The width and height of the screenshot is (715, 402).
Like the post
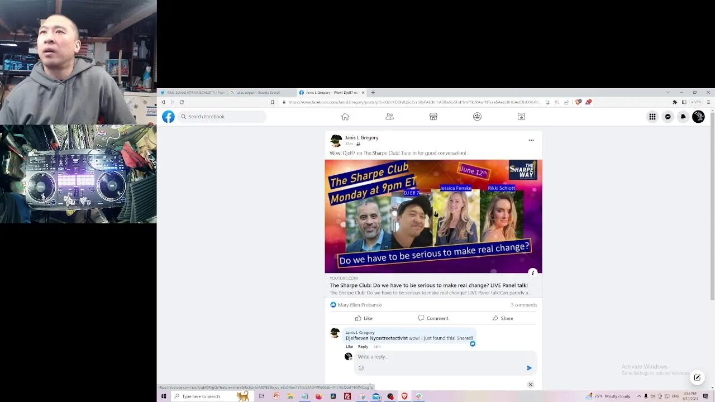point(364,318)
